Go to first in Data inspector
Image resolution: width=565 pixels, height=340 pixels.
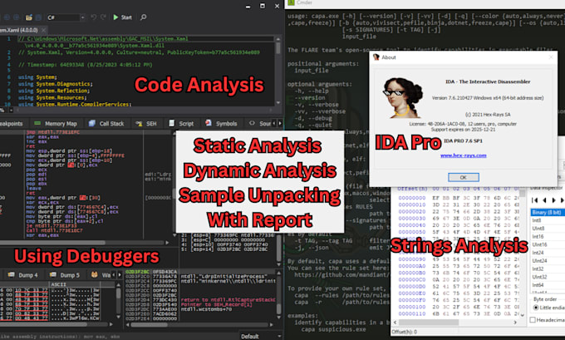tap(535, 200)
